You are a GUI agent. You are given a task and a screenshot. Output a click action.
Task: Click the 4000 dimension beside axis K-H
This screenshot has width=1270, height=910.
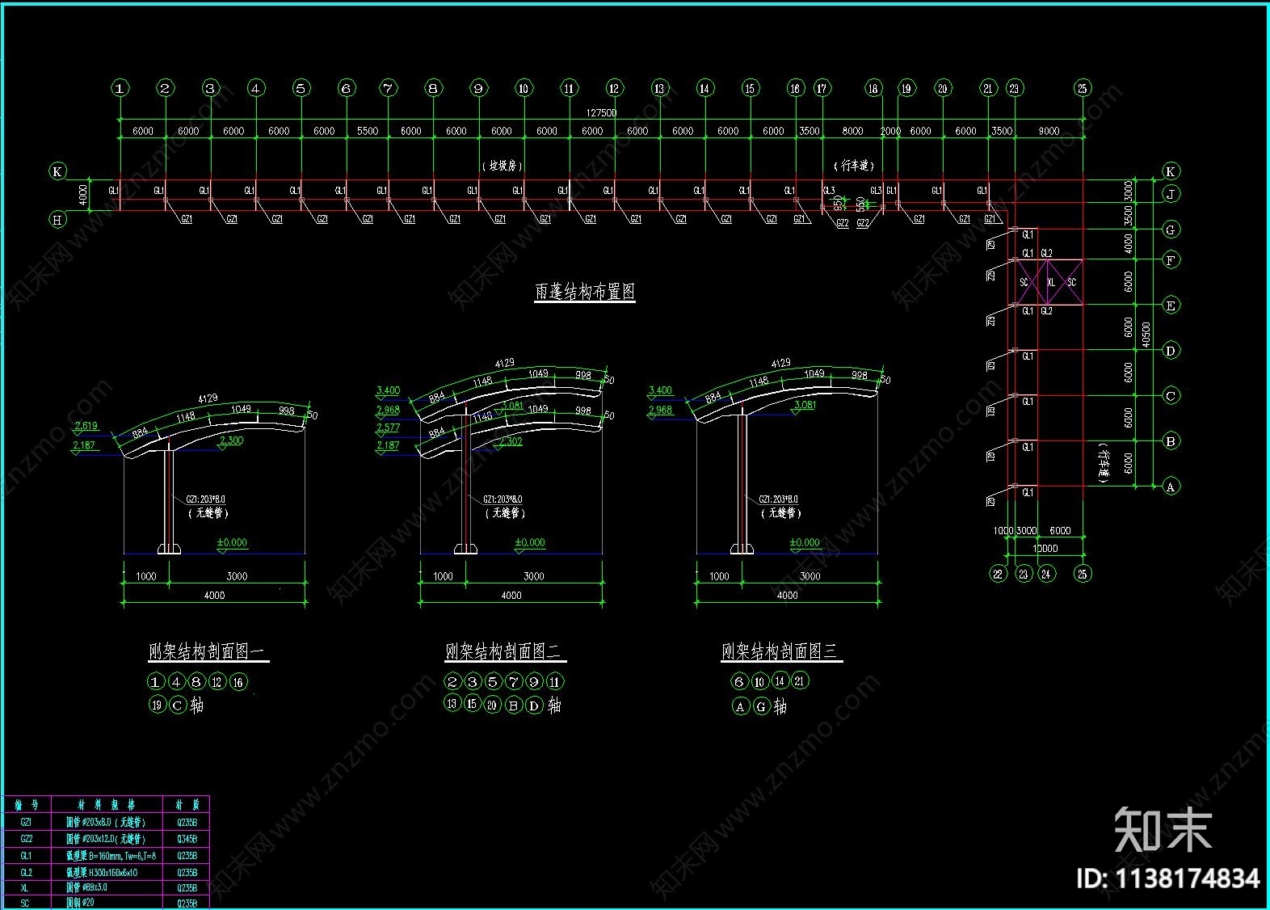click(x=82, y=195)
